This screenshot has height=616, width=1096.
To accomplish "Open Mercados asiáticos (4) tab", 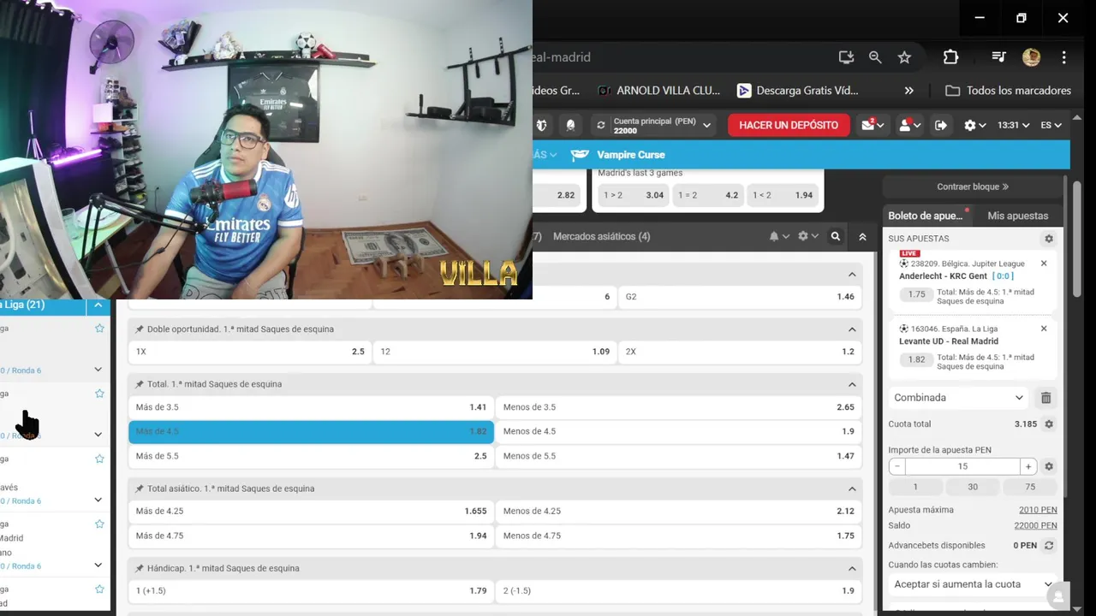I will 601,236.
